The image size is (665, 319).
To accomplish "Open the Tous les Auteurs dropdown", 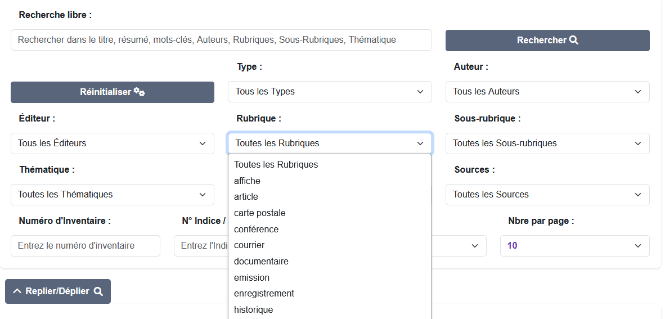I will click(x=547, y=92).
